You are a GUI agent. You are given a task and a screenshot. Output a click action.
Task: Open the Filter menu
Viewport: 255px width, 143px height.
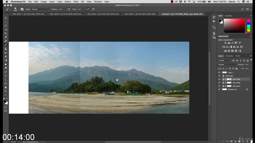pyautogui.click(x=76, y=2)
